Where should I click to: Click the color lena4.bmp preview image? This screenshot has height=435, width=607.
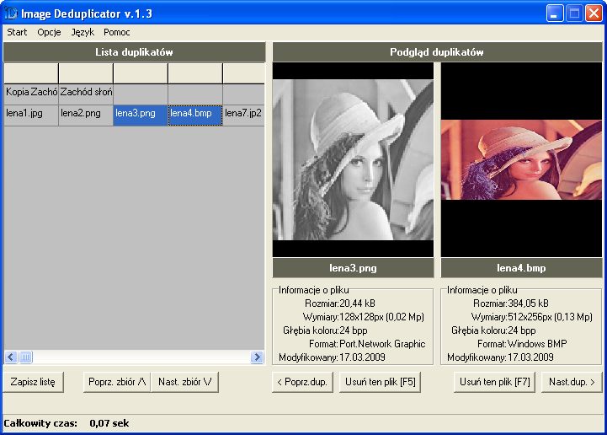521,159
